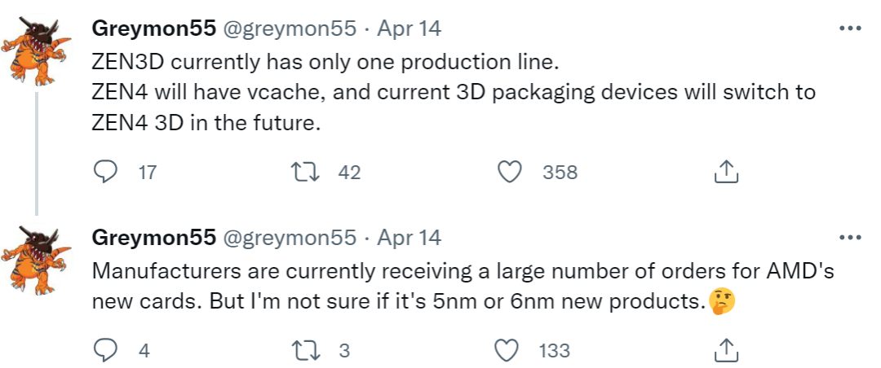881x368 pixels.
Task: Open Greymon55 avatar on the second tweet
Action: pyautogui.click(x=36, y=261)
